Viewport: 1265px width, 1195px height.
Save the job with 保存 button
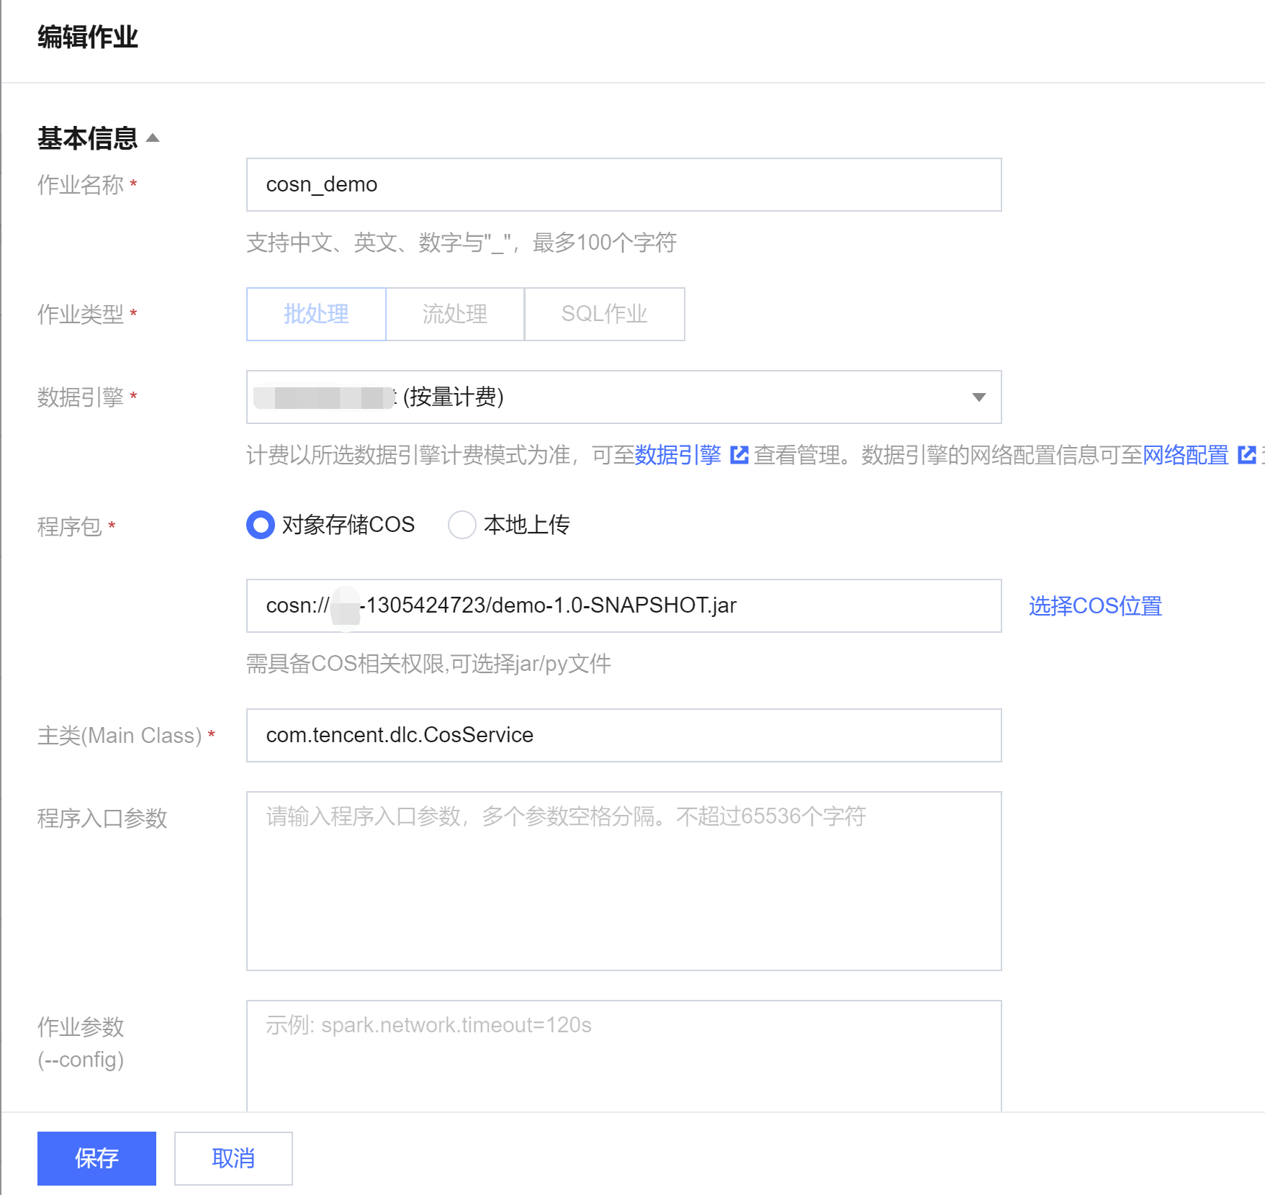pos(96,1158)
